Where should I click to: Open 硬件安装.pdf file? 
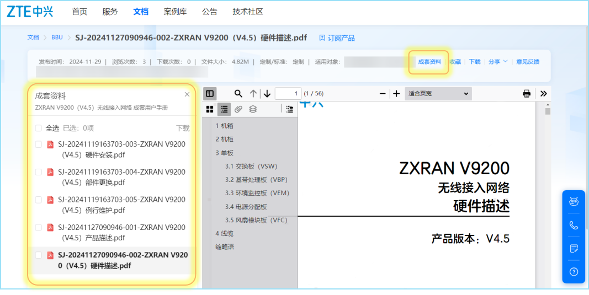[121, 150]
